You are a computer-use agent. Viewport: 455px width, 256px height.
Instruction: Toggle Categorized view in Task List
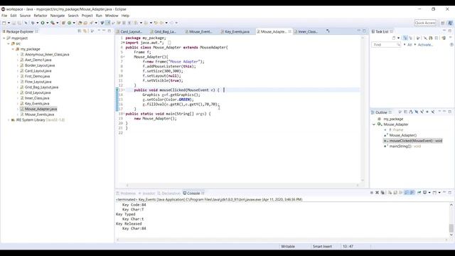pos(405,38)
